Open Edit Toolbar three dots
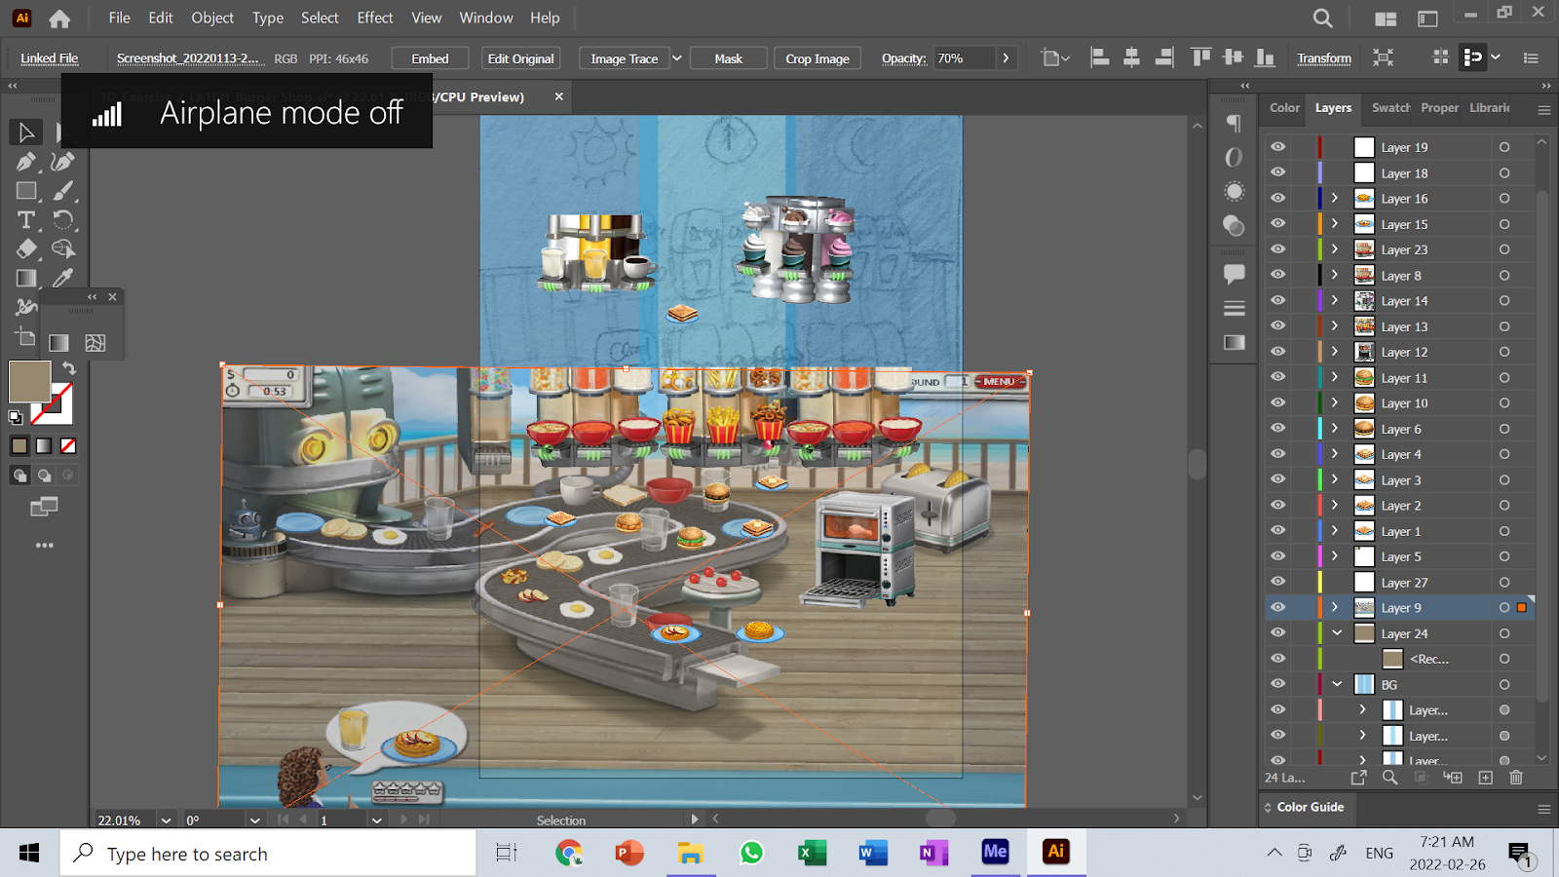 click(x=45, y=545)
